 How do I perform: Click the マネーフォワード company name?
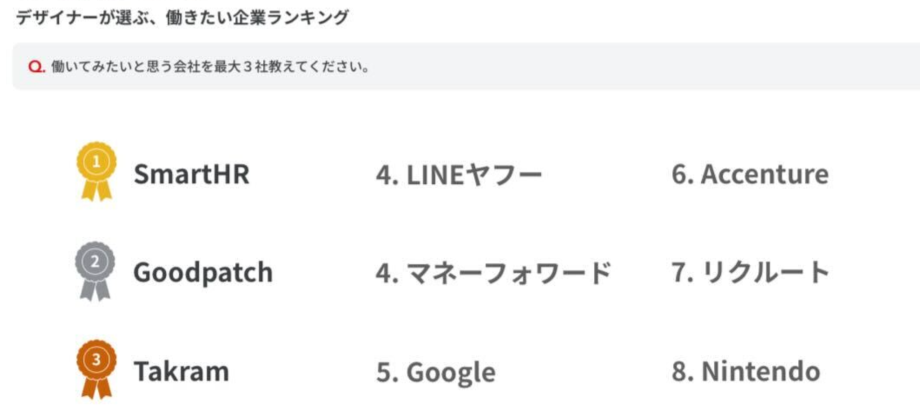pos(509,273)
